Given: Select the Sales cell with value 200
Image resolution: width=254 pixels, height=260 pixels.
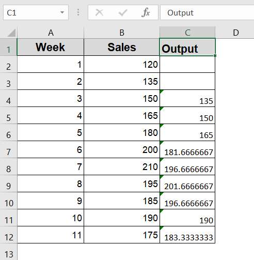Looking at the screenshot, I should [x=122, y=149].
